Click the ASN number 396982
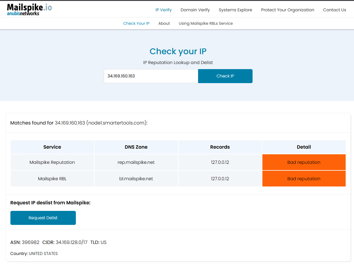The width and height of the screenshot is (354, 266). [31, 242]
